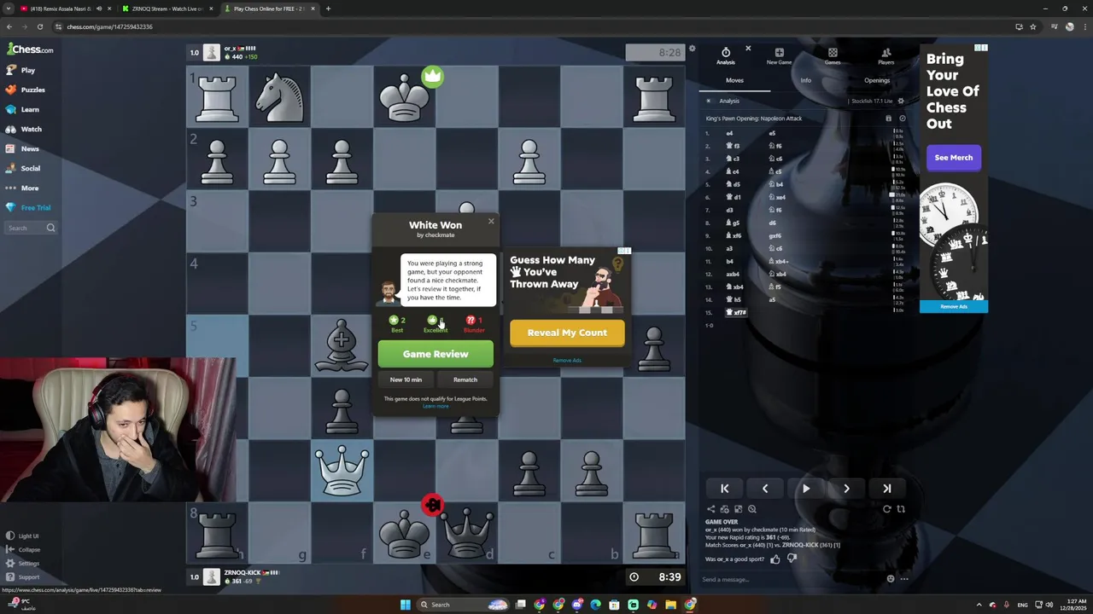Click the magnifier explorer icon
The width and height of the screenshot is (1093, 614).
pyautogui.click(x=752, y=509)
